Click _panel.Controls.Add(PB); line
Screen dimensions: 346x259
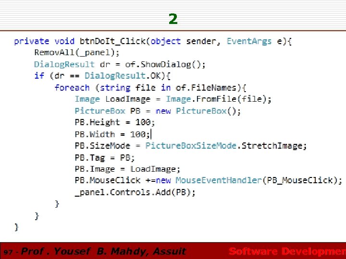point(135,192)
